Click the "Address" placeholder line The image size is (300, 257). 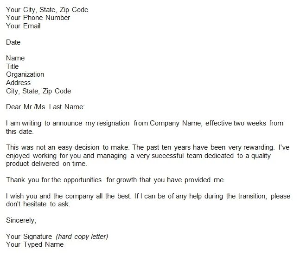19,83
